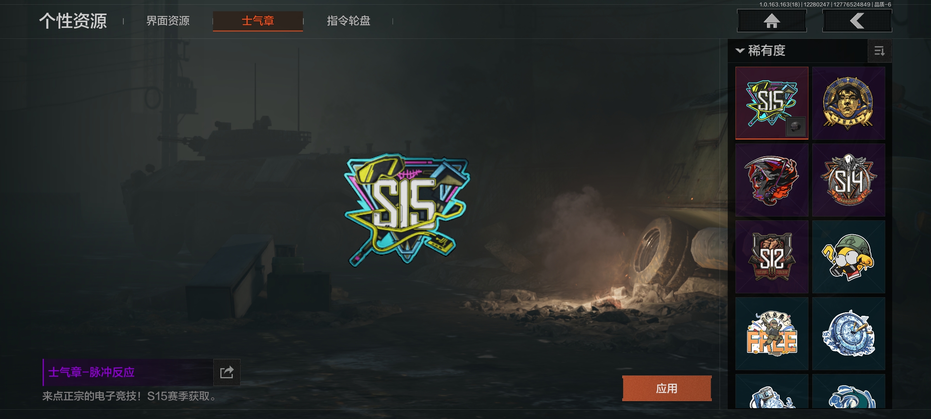Select the FREE soldier sticker badge
This screenshot has height=419, width=931.
coord(772,334)
